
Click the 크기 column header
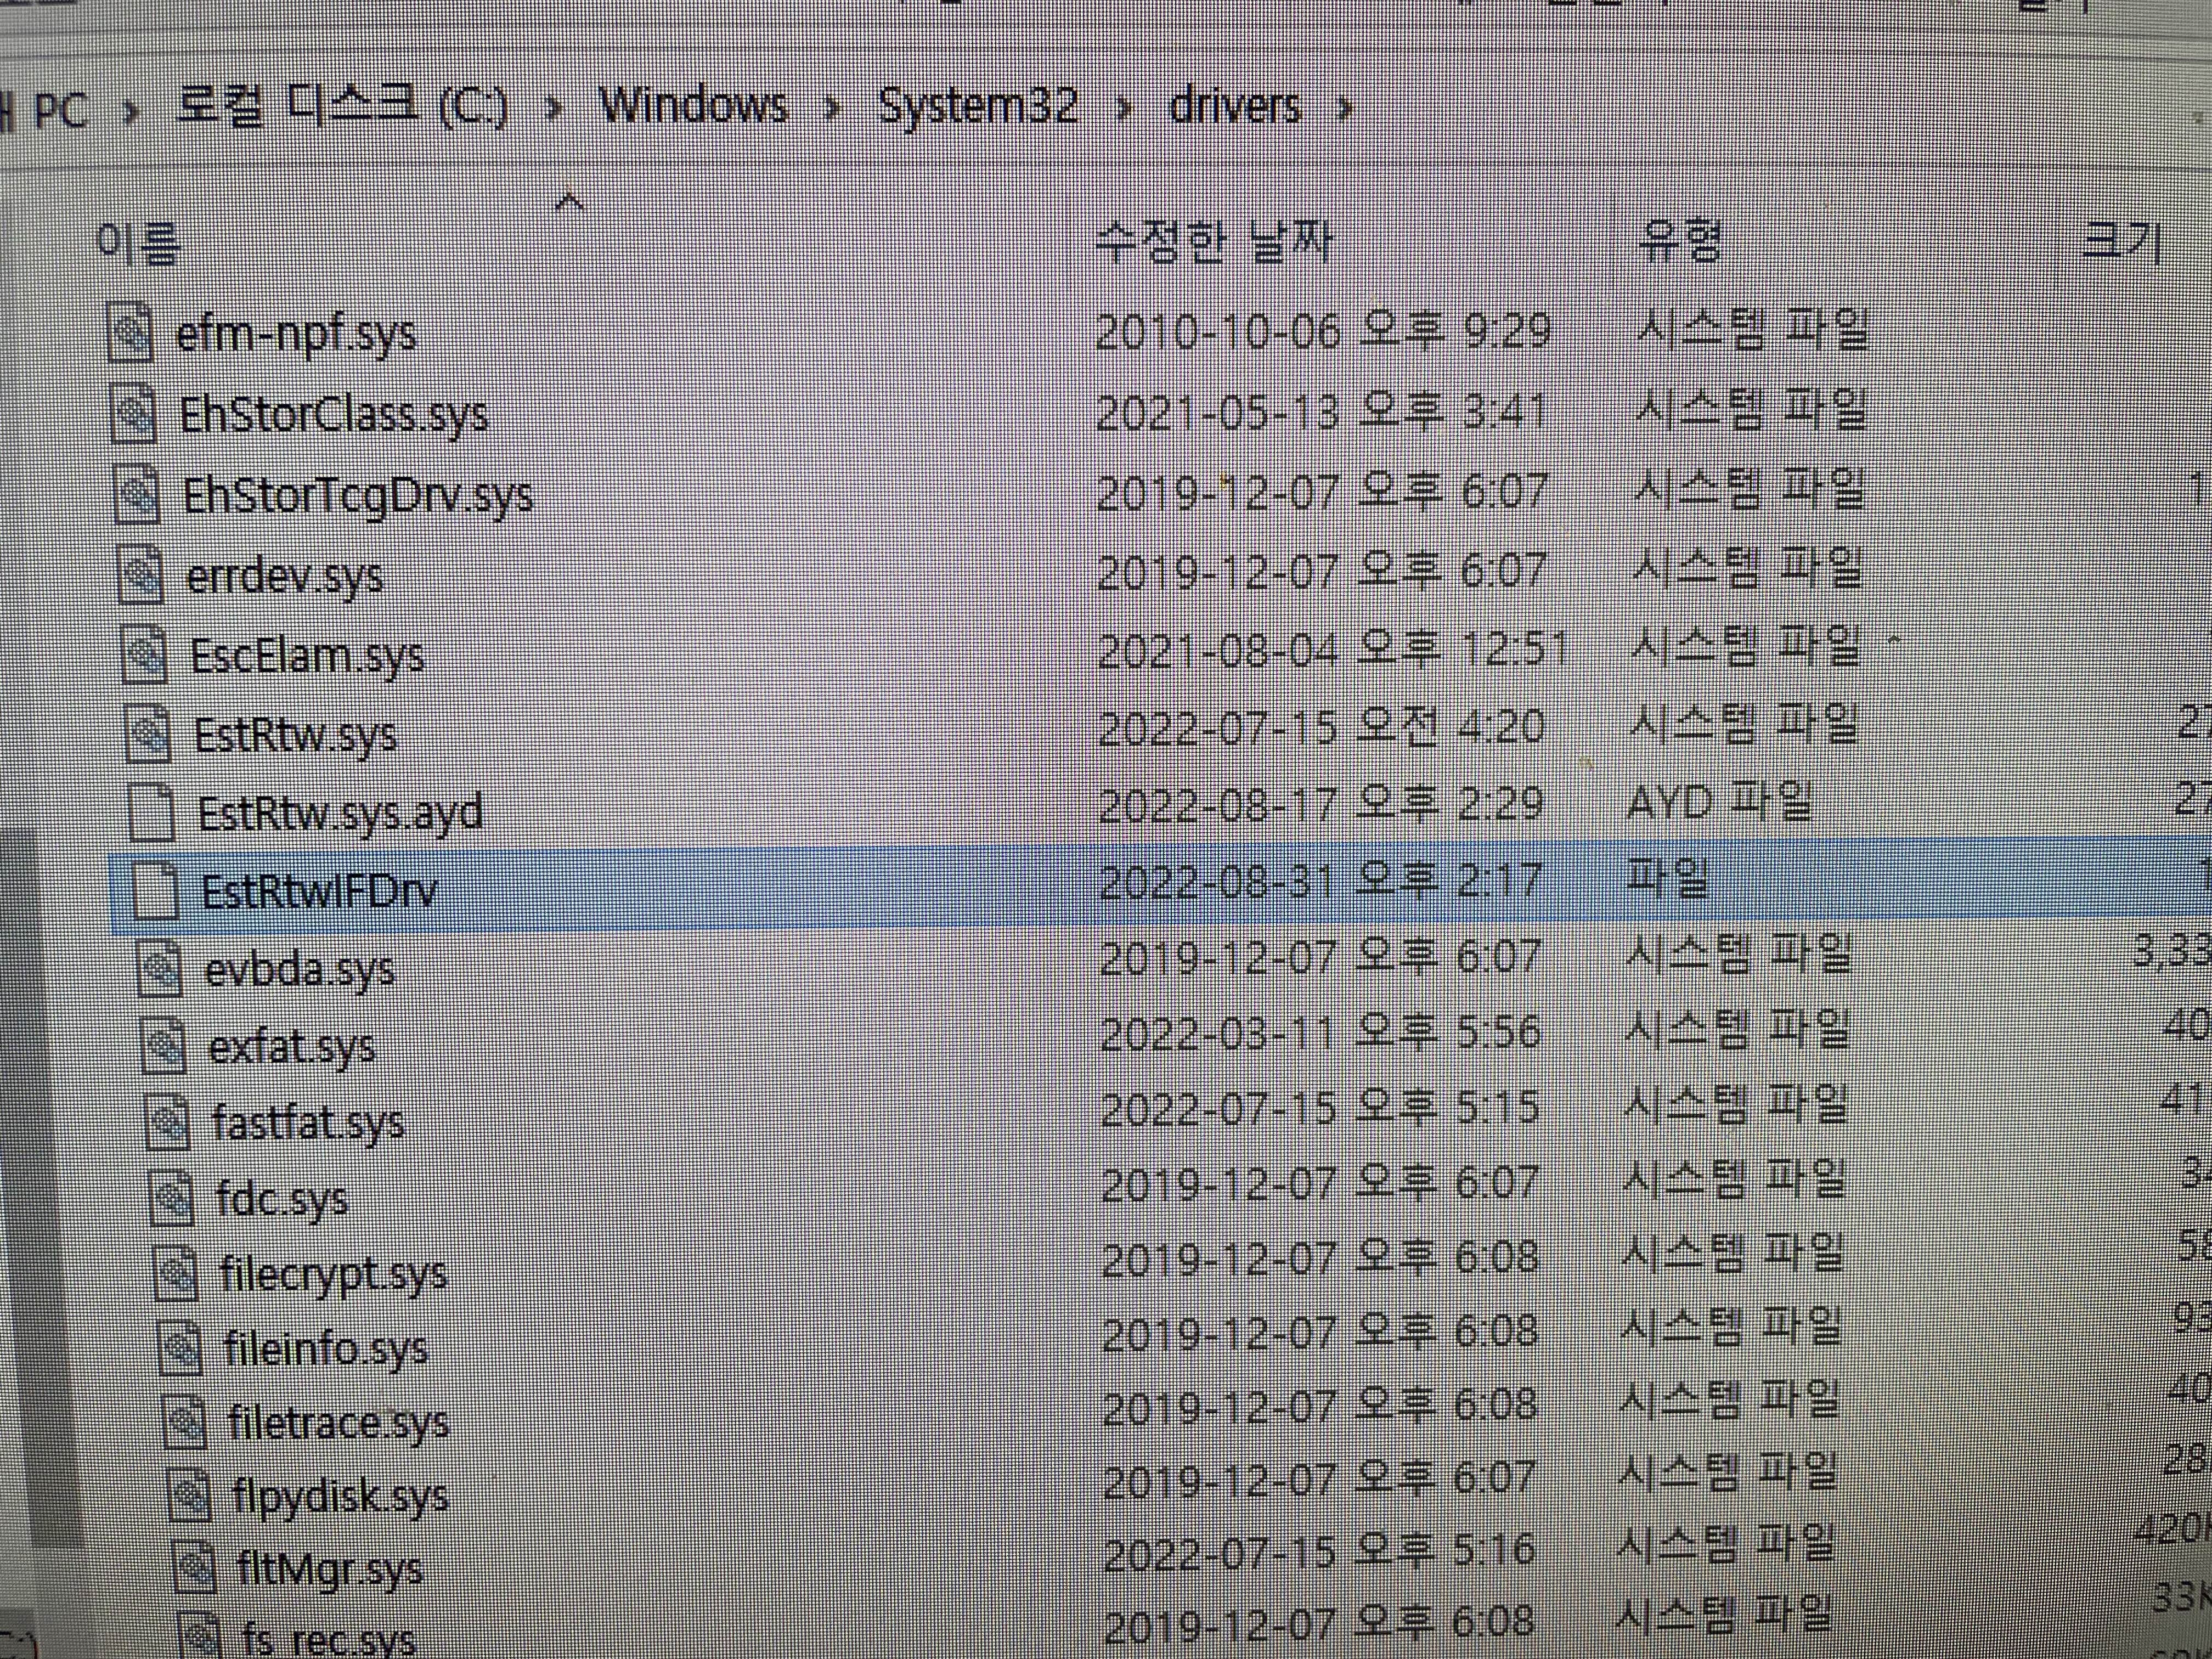click(2120, 243)
